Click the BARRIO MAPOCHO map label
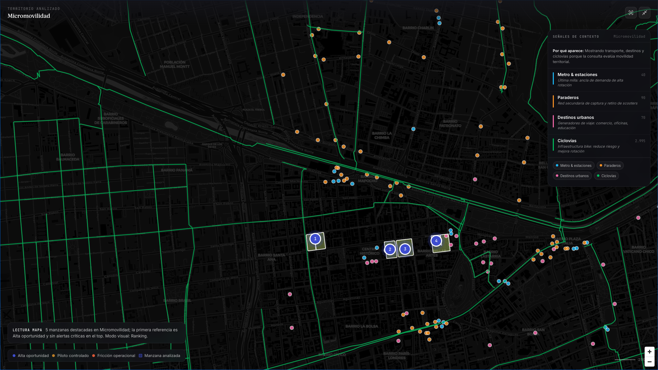The height and width of the screenshot is (370, 658). pos(368,178)
